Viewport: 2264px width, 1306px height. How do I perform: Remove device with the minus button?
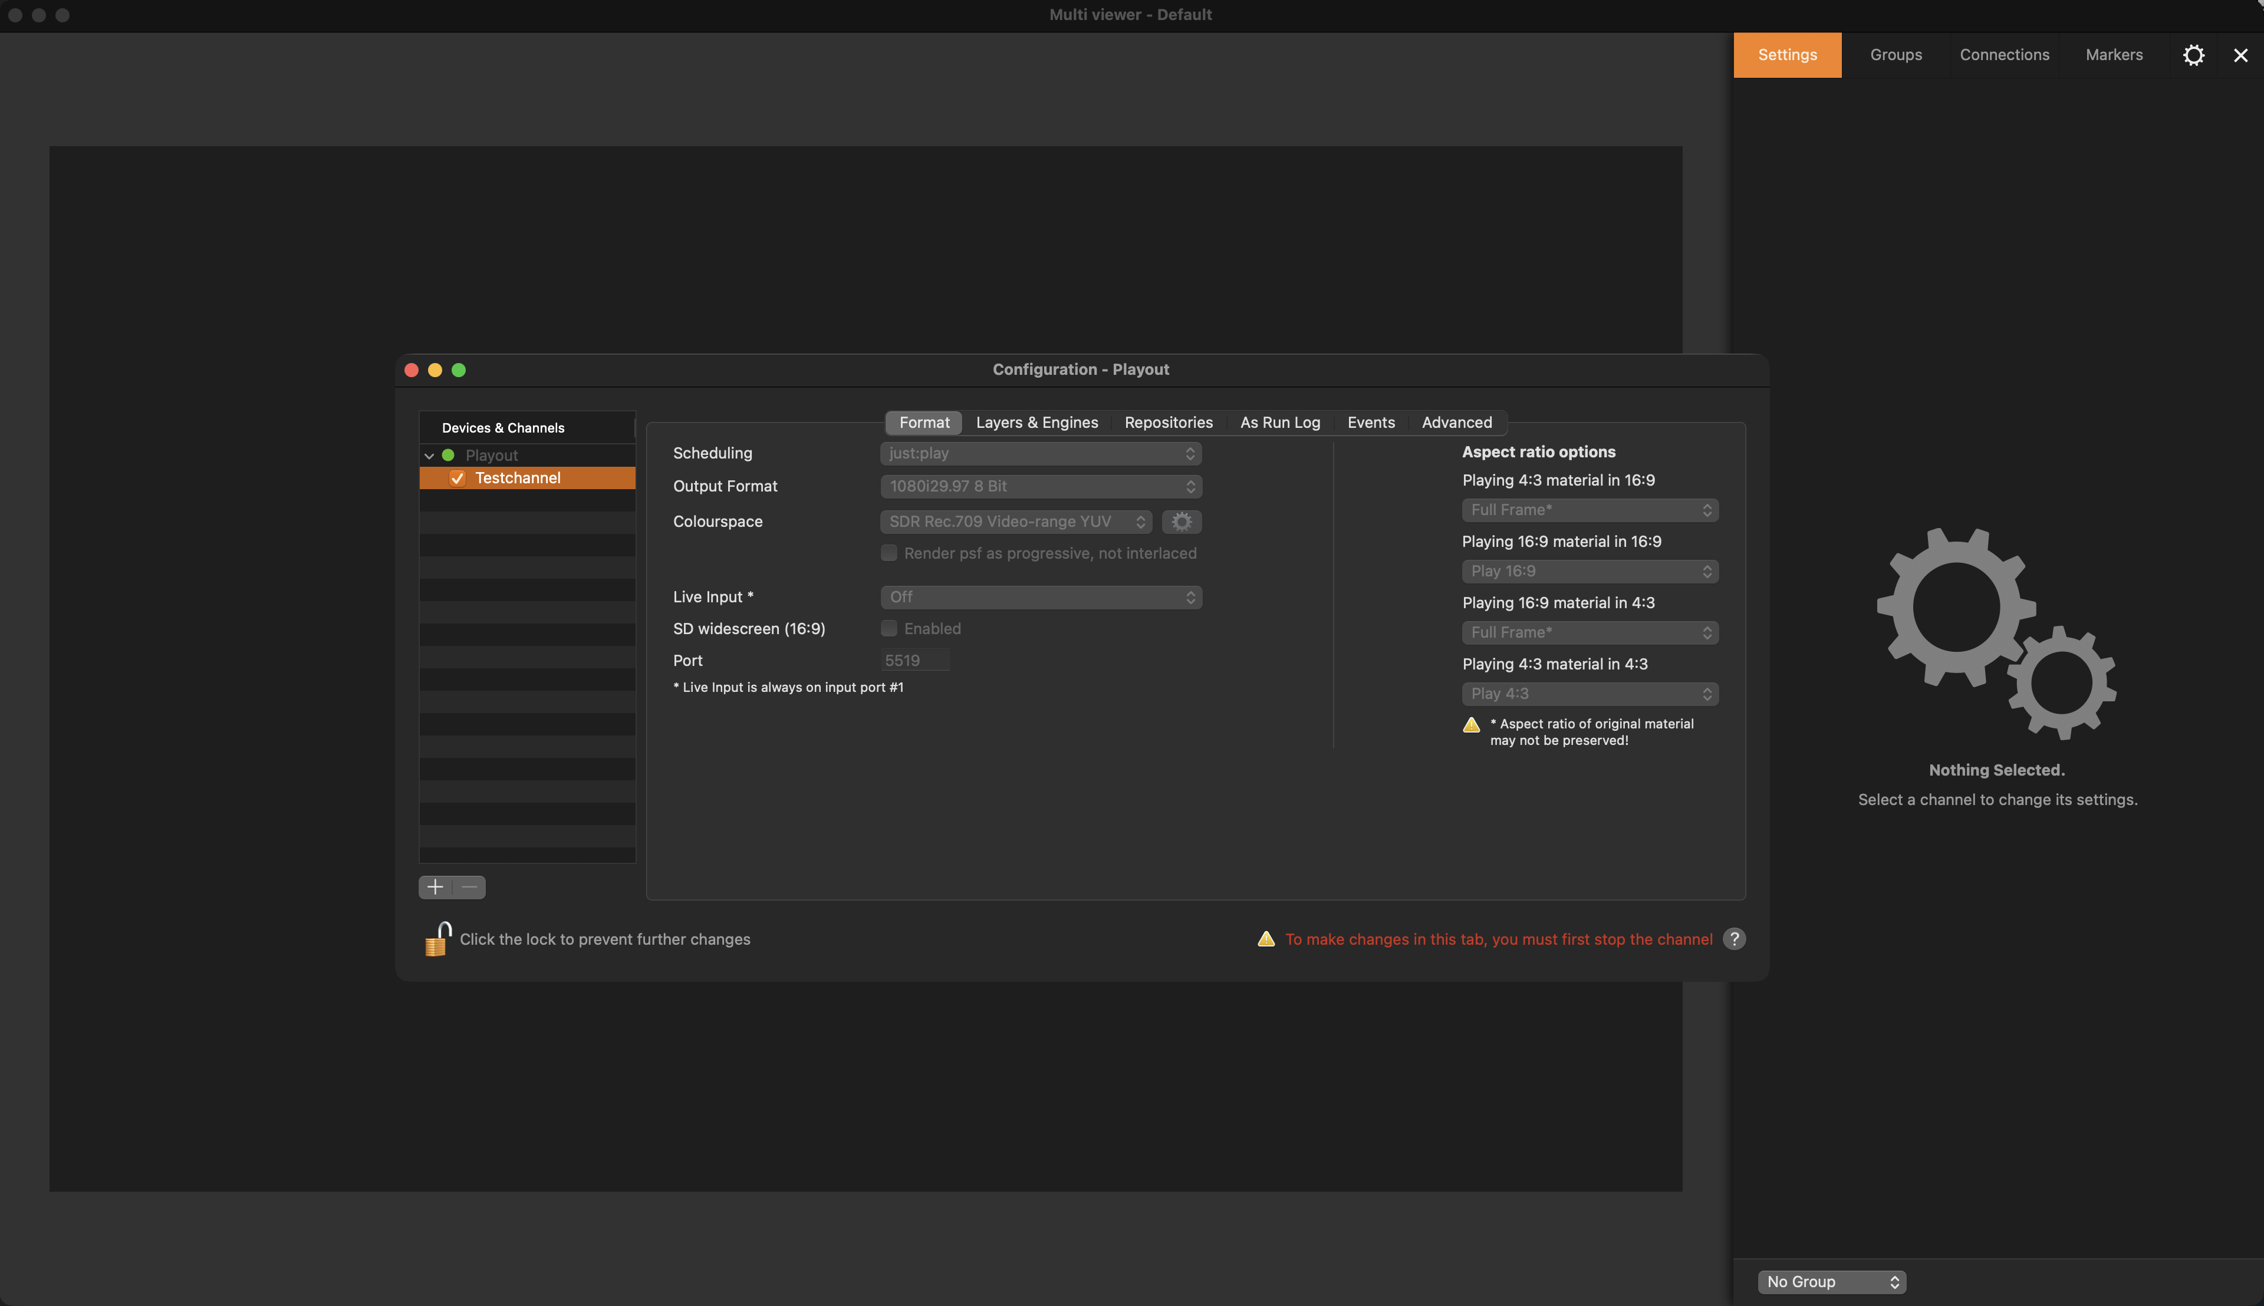(469, 886)
